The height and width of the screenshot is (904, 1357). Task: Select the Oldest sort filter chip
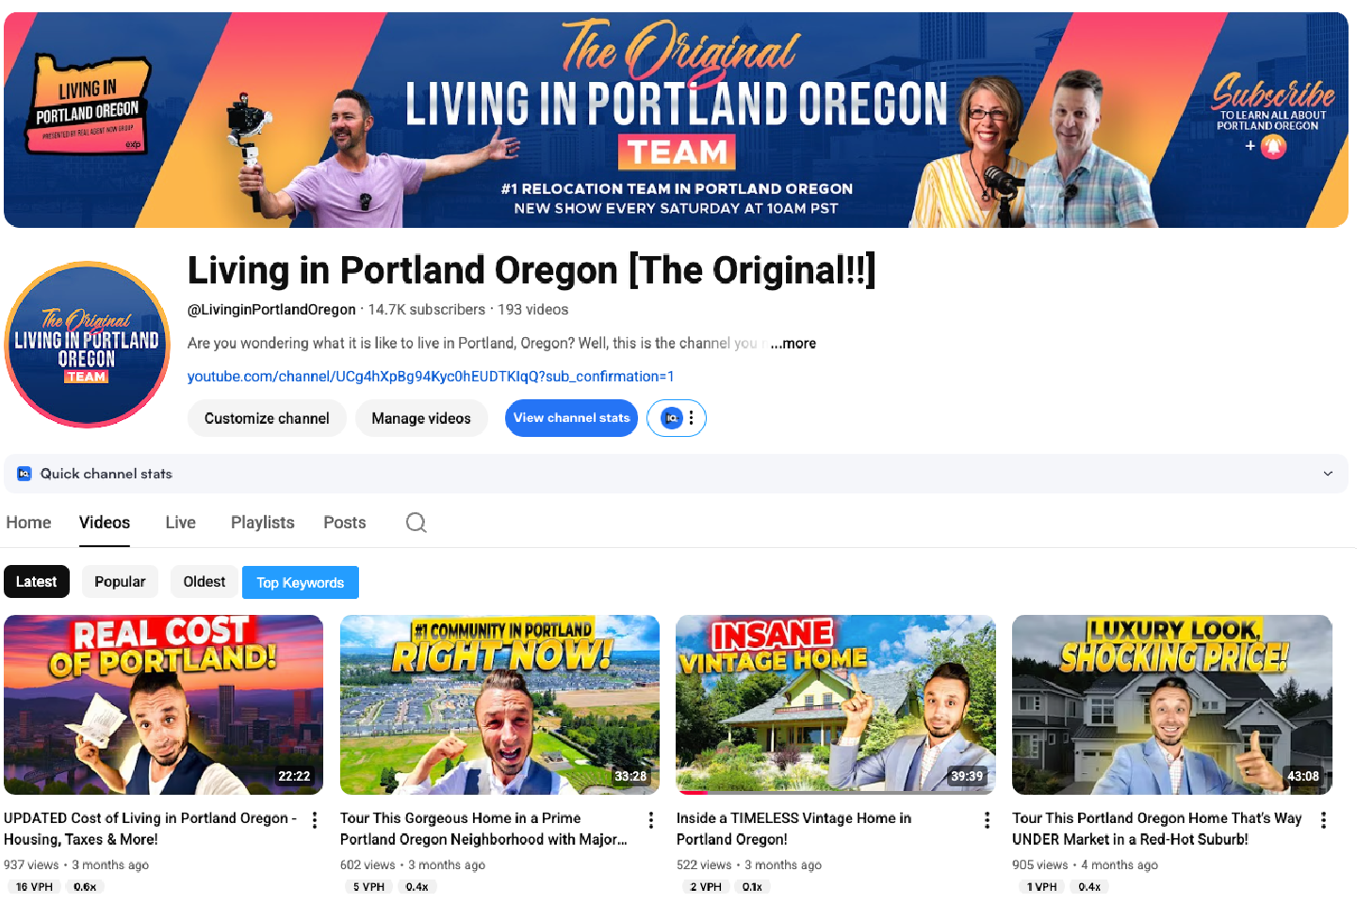[x=204, y=582]
